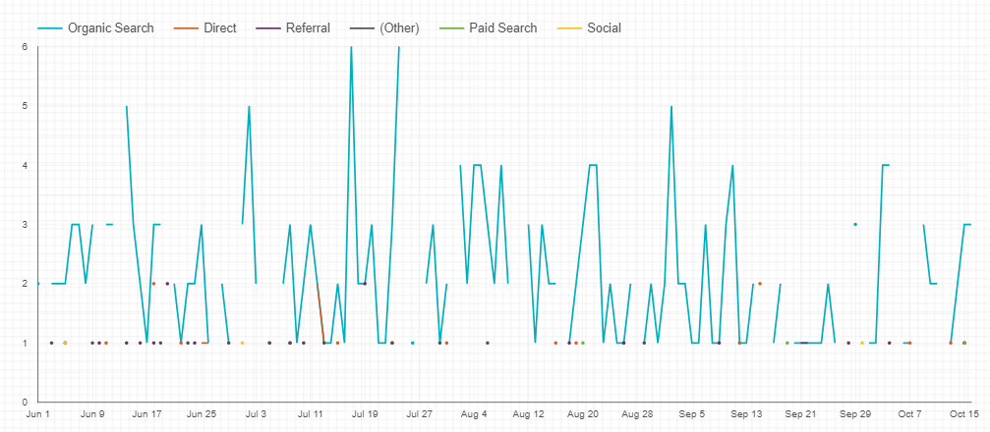Toggle the Referral legend label
Screen dimensions: 990x432
tap(308, 27)
